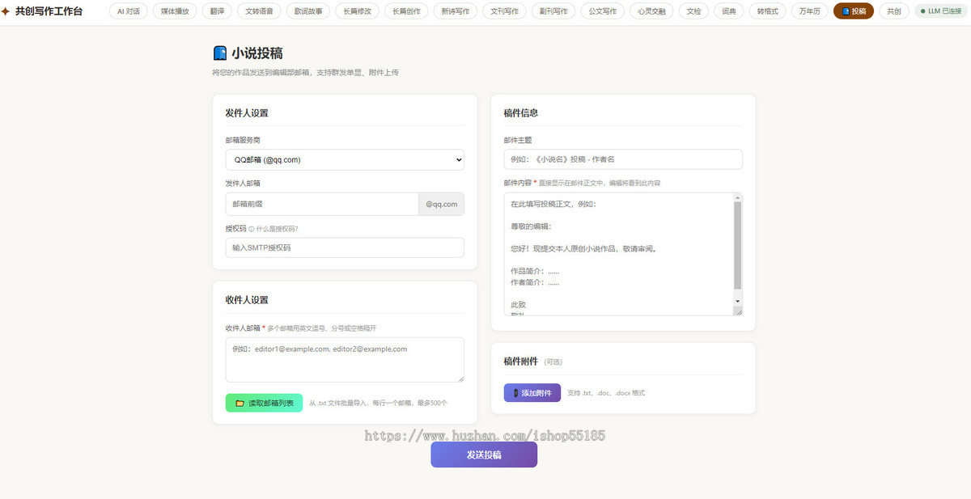Image resolution: width=971 pixels, height=499 pixels.
Task: Open the 翻译 tab
Action: coord(218,11)
